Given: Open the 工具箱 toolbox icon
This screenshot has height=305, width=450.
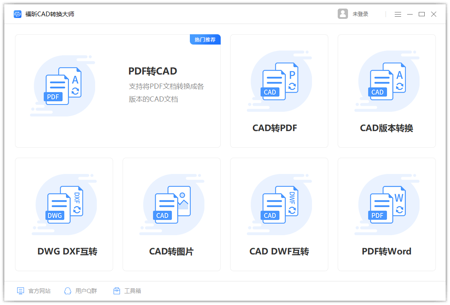Looking at the screenshot, I should (116, 290).
